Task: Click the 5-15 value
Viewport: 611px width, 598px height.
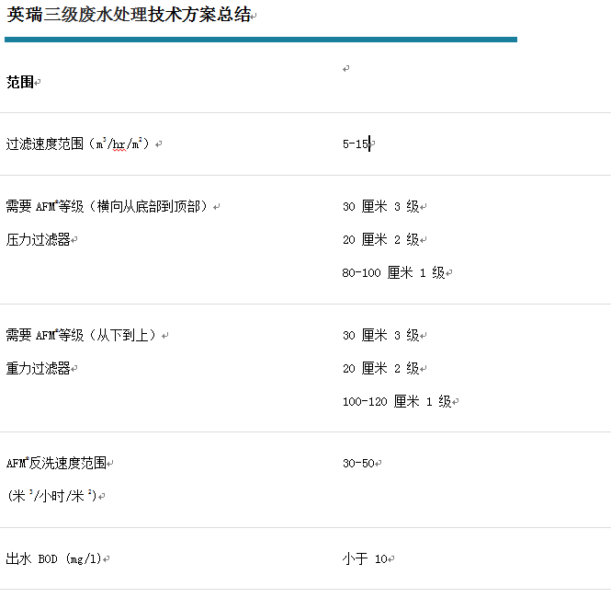Action: coord(355,144)
